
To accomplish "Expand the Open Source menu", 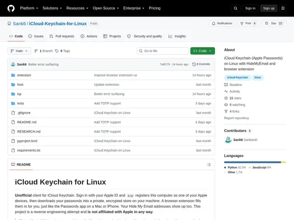I will click(106, 8).
